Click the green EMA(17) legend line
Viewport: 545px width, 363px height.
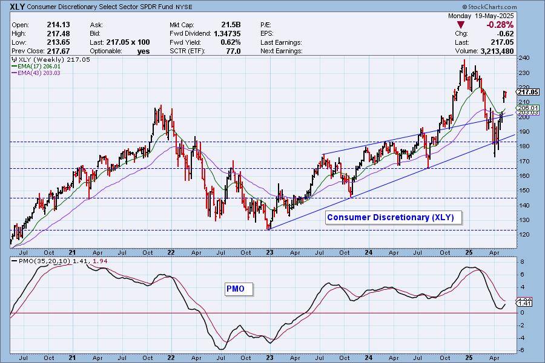15,67
